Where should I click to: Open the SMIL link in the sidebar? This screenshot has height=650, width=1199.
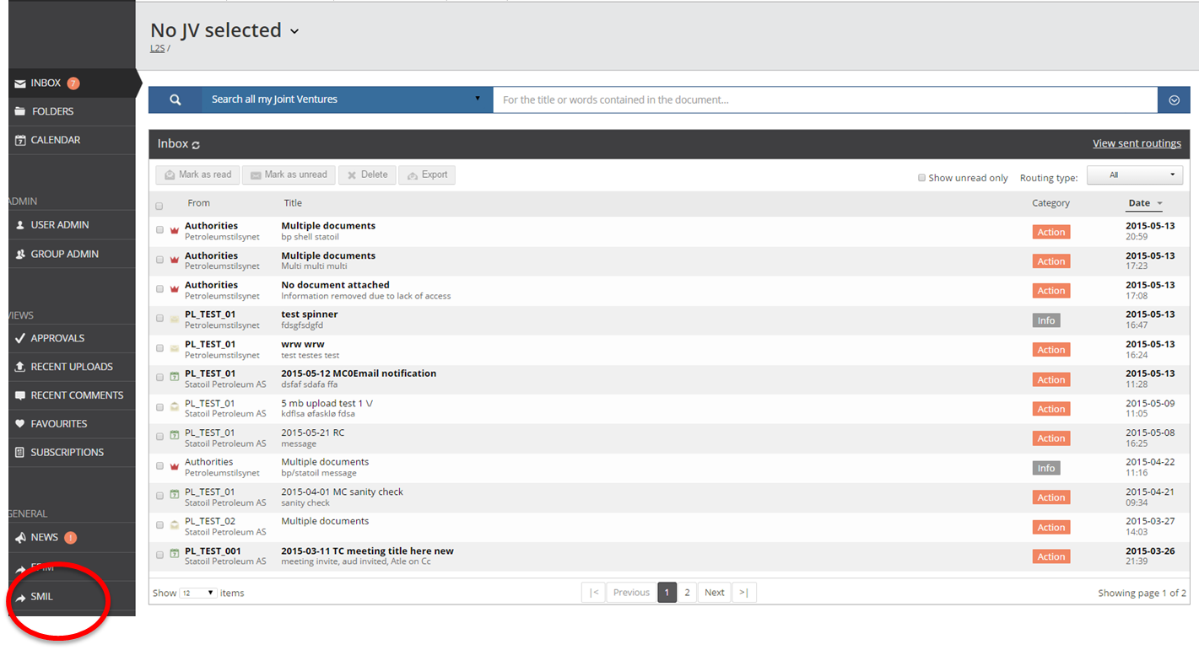72,596
